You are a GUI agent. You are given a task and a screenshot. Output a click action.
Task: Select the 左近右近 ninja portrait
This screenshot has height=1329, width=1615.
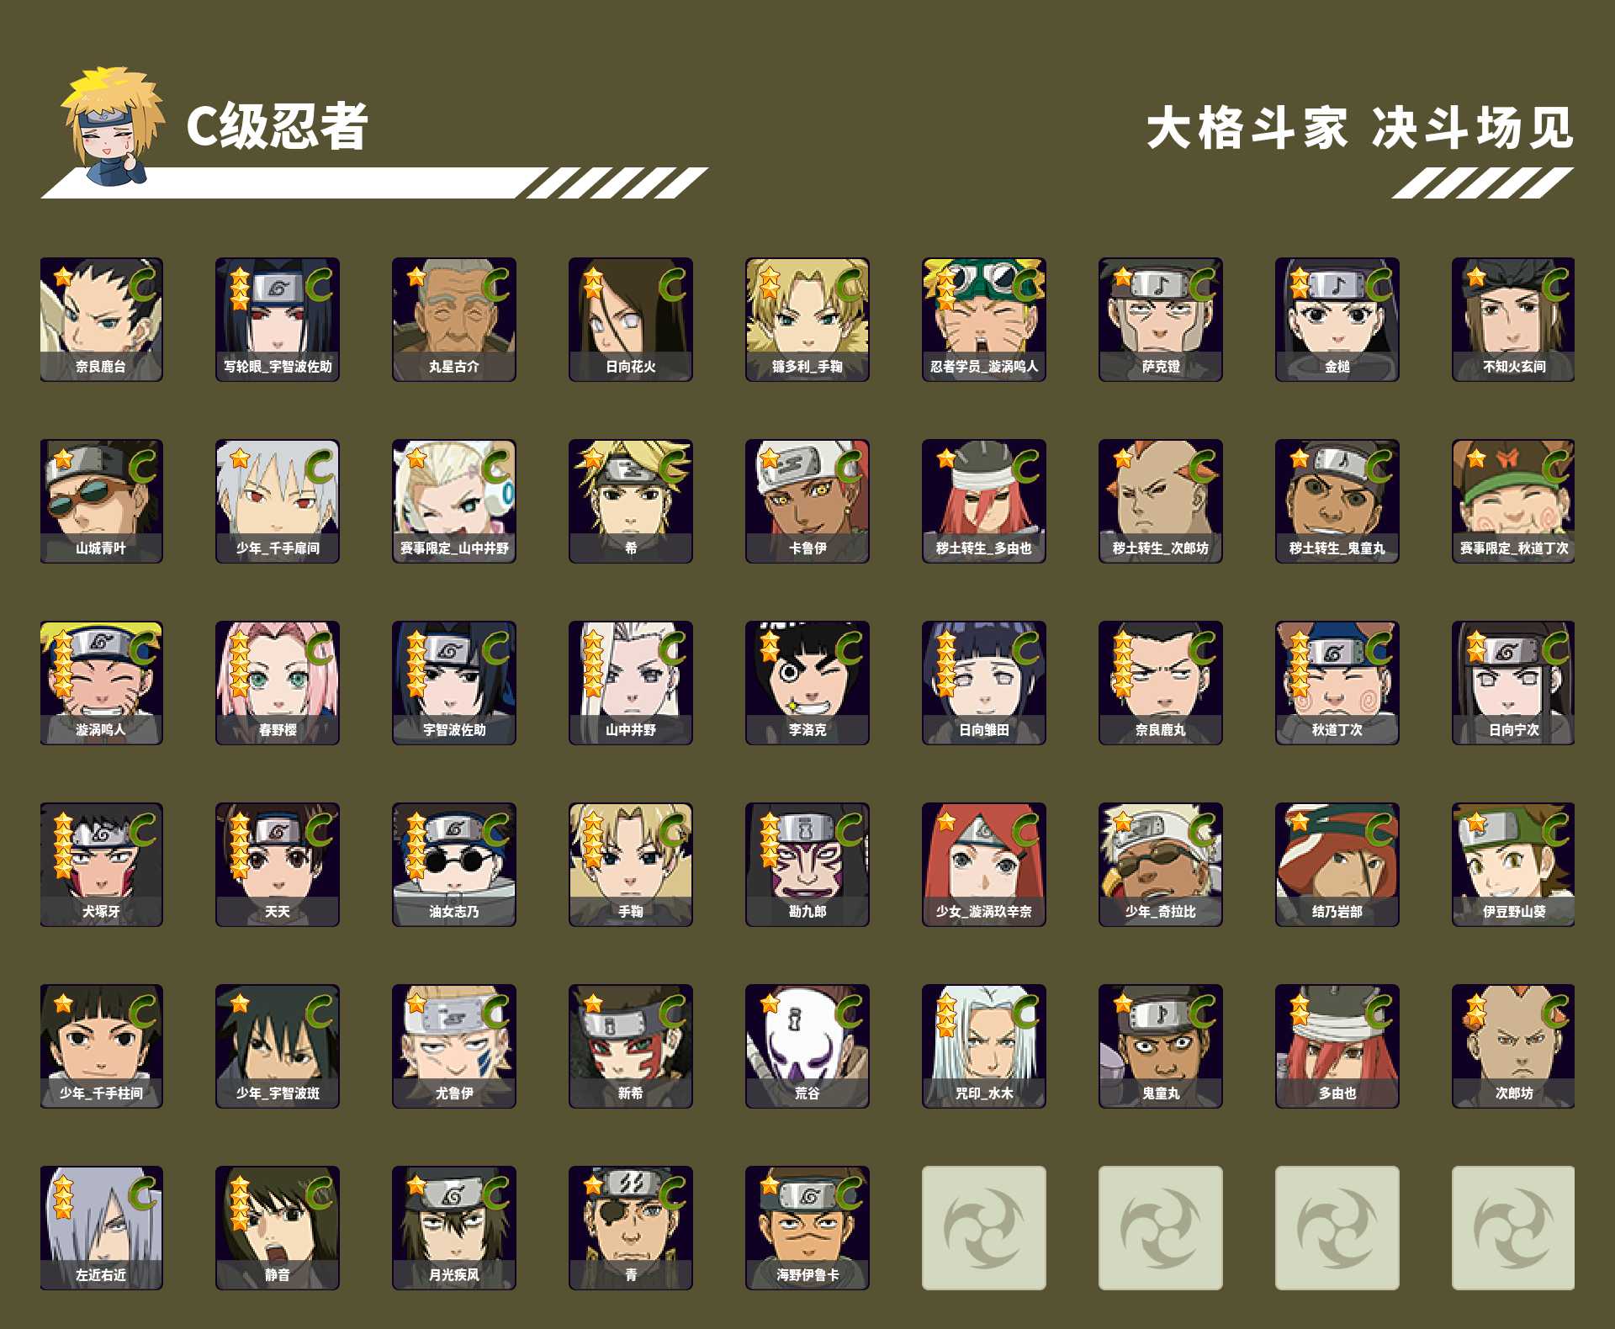(101, 1228)
